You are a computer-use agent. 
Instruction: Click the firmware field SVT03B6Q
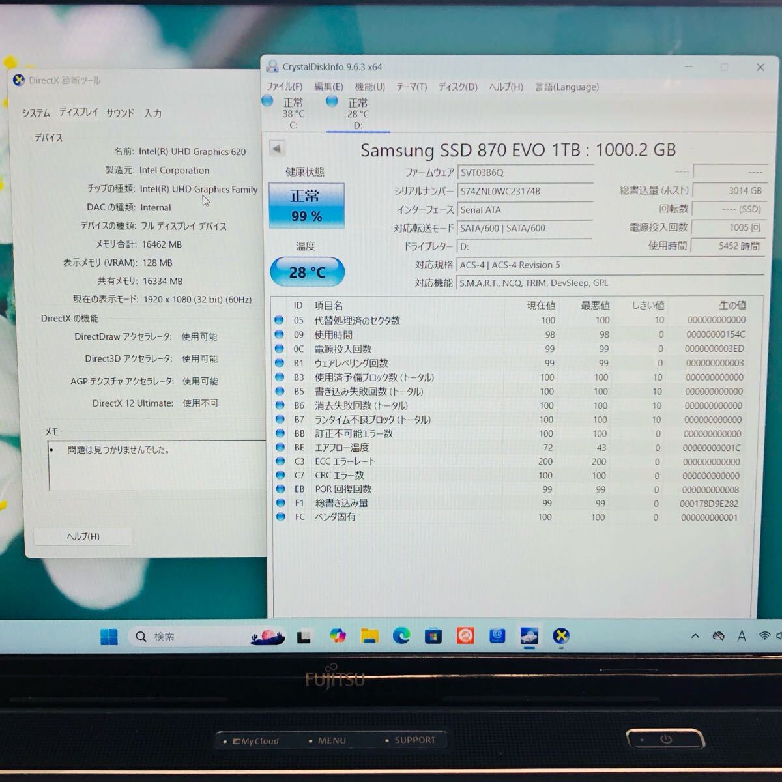(x=526, y=173)
